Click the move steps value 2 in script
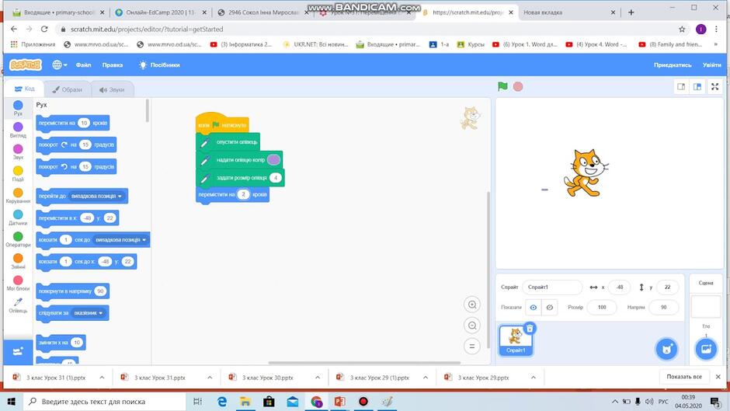 [x=244, y=194]
